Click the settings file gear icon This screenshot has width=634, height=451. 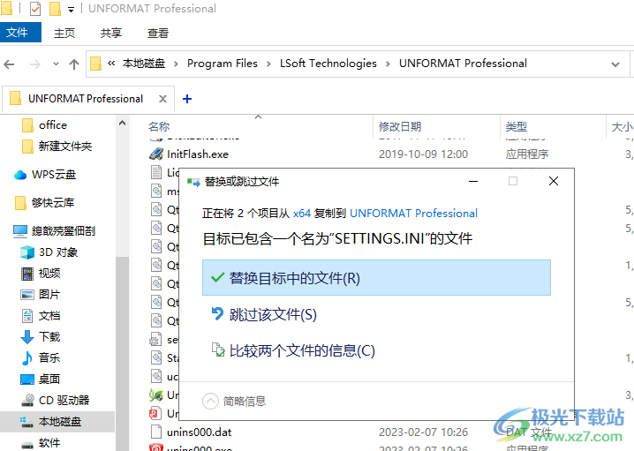coord(155,340)
